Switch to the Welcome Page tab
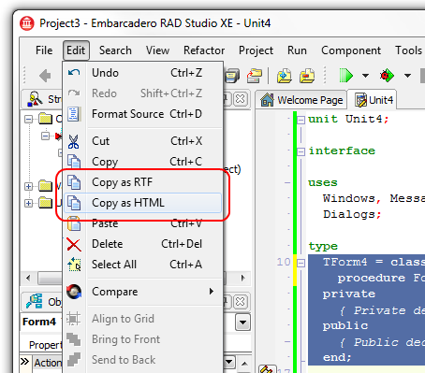Screen dimensions: 425x373 coord(301,100)
